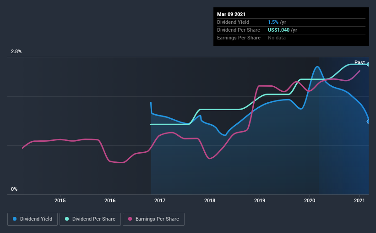Click the blue Dividend Yield legend dot
The width and height of the screenshot is (376, 233).
15,219
